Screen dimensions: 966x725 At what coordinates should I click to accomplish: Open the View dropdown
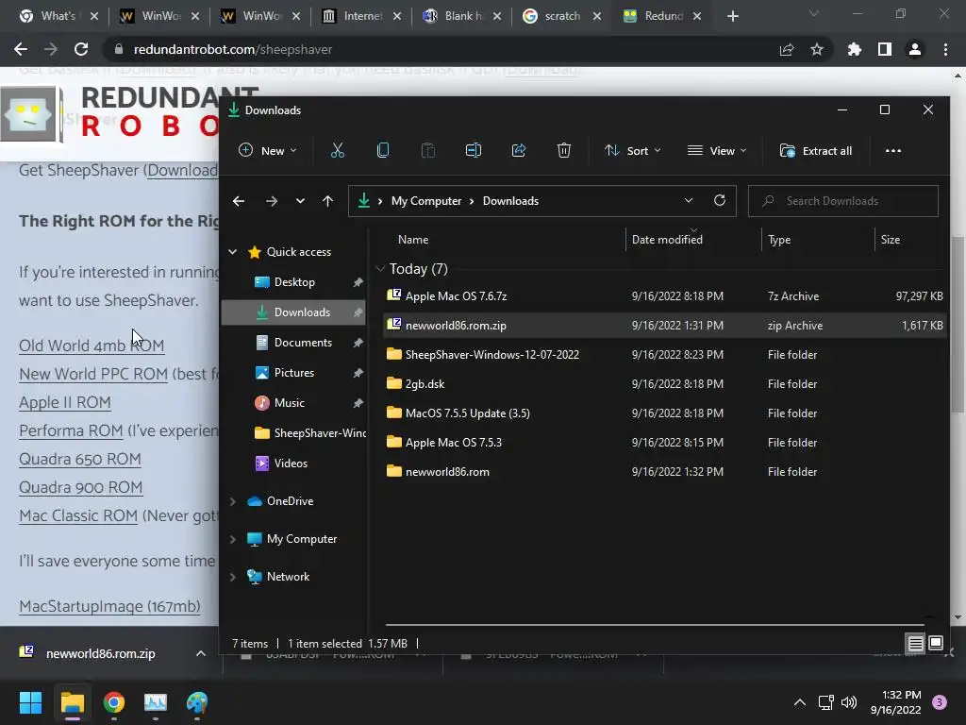(717, 150)
